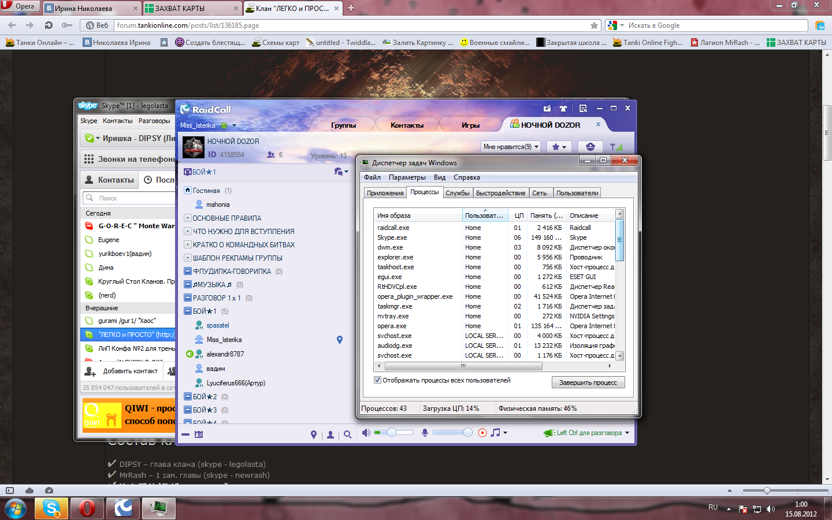Switch to Быстродействие tab in Task Manager

click(x=501, y=193)
